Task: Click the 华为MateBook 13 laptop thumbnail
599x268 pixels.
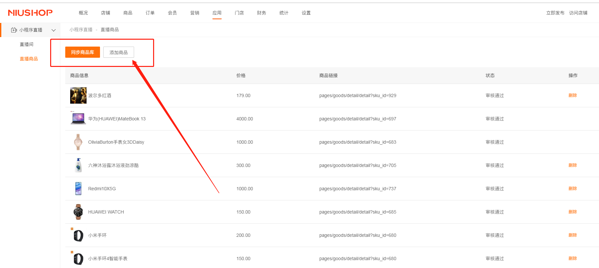Action: pos(78,118)
